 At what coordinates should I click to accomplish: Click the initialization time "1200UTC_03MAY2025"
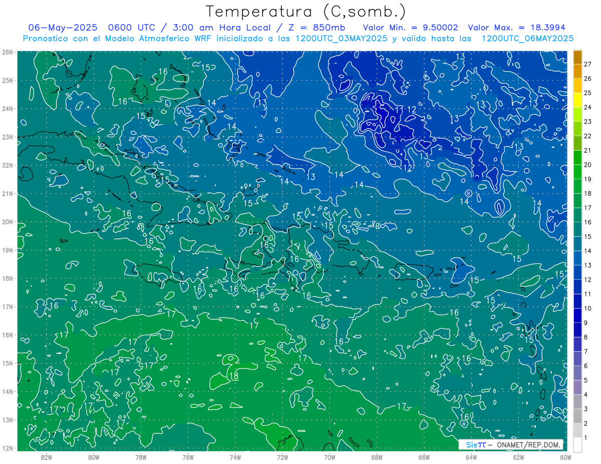(x=341, y=38)
